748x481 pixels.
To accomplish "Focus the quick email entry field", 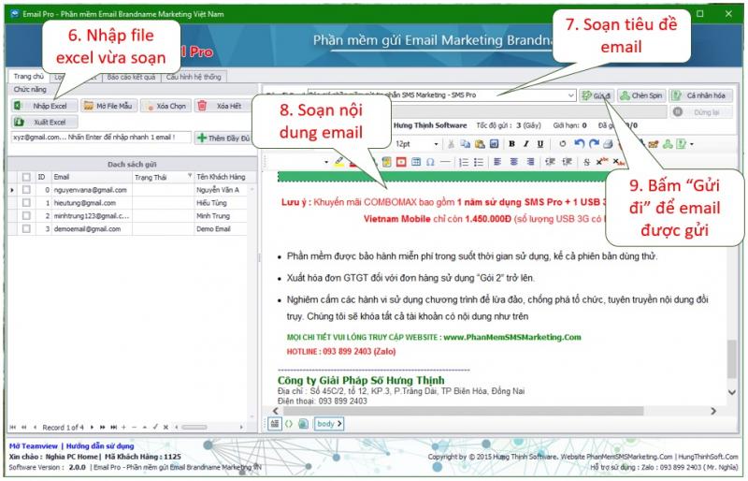I will 101,138.
